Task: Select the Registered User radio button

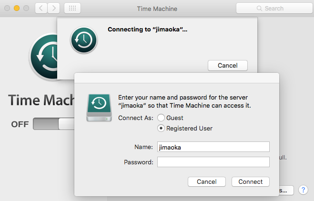Action: (x=161, y=128)
